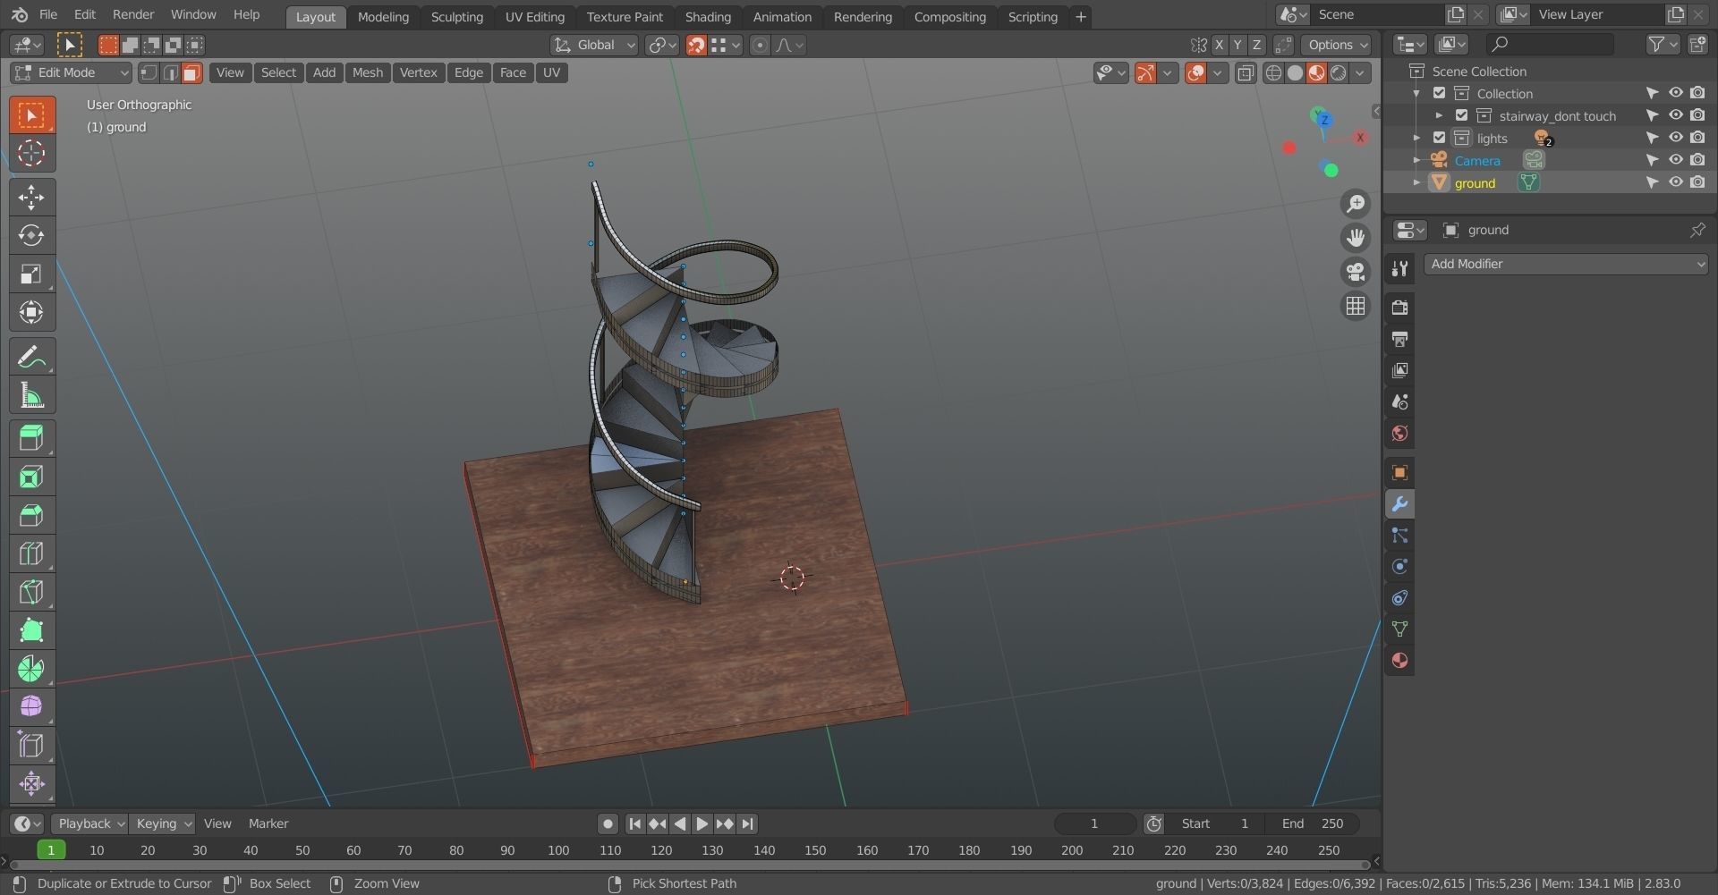Expand the lights collection
This screenshot has width=1718, height=895.
[x=1416, y=138]
